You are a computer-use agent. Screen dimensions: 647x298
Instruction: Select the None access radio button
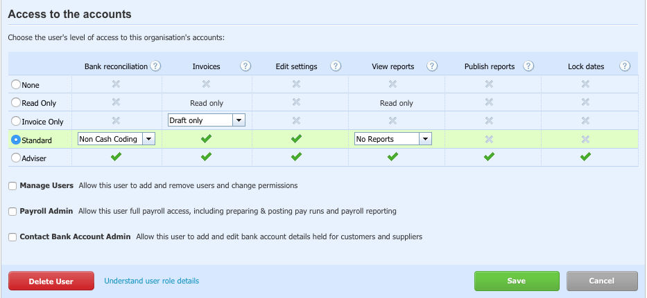[16, 84]
